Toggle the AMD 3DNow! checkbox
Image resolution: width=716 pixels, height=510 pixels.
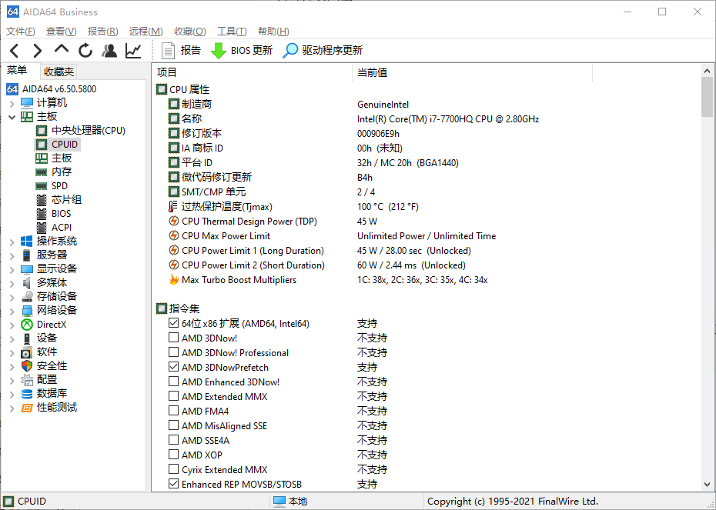(x=174, y=338)
